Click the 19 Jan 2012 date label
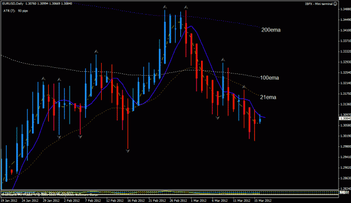Image resolution: width=351 pixels, height=203 pixels. [8, 201]
